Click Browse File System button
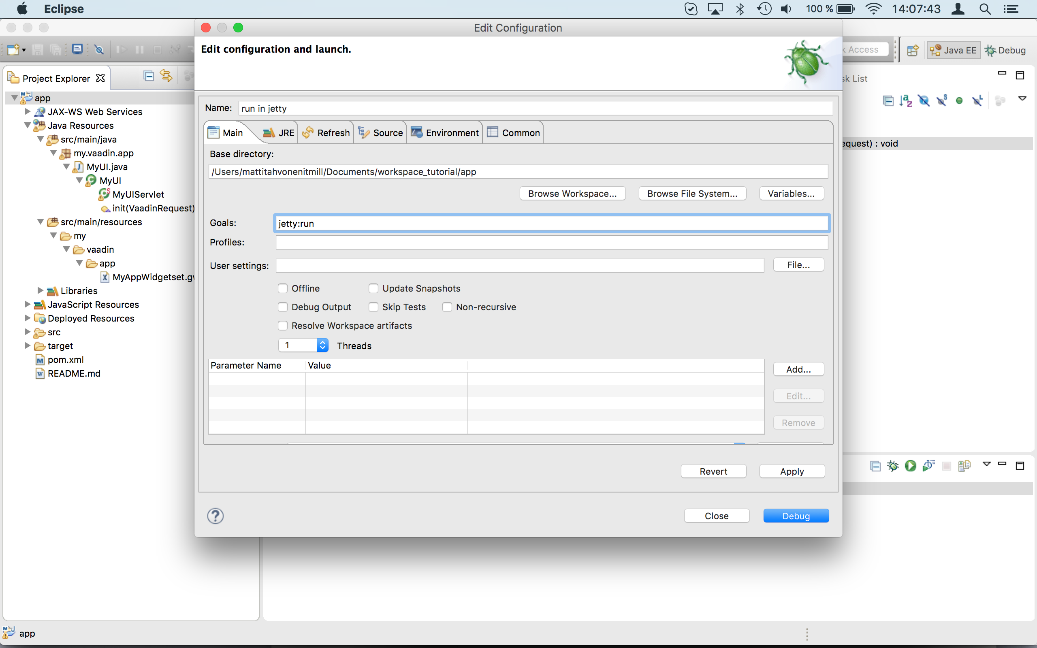Viewport: 1037px width, 648px height. (x=692, y=194)
